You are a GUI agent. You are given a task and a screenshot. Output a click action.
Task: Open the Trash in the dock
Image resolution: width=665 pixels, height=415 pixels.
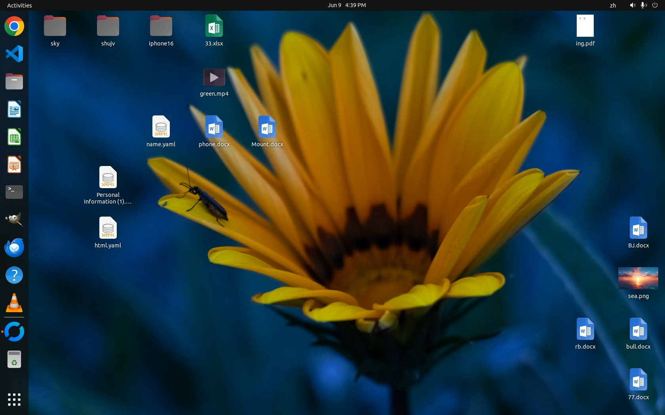[x=14, y=360]
